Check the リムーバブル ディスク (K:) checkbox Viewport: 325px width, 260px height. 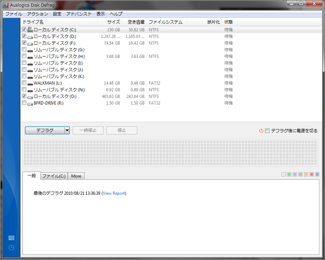coord(24,76)
